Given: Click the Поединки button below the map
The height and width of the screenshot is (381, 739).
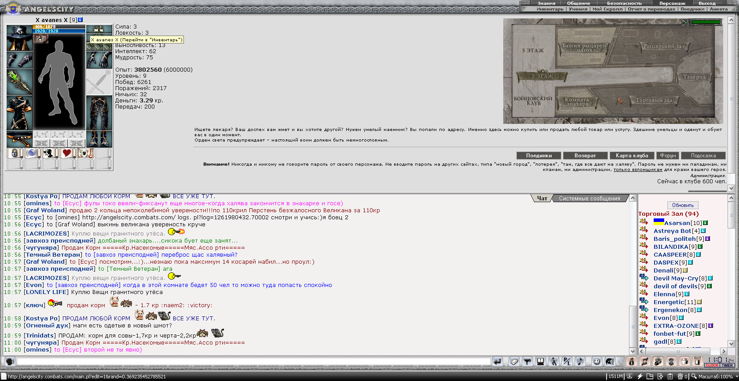Looking at the screenshot, I should (539, 156).
